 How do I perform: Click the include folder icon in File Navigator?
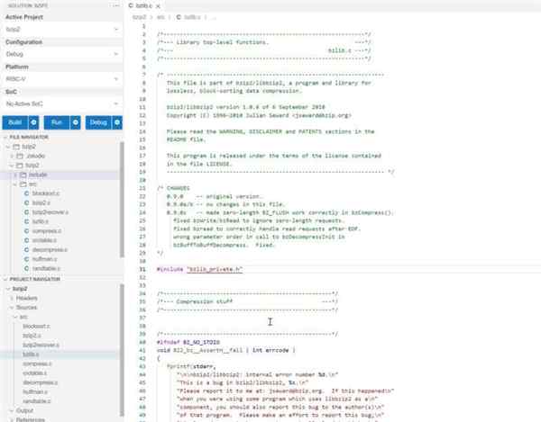(23, 175)
